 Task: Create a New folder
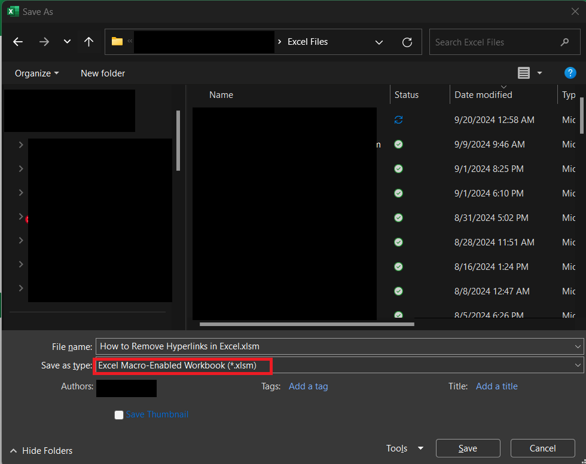(x=103, y=73)
